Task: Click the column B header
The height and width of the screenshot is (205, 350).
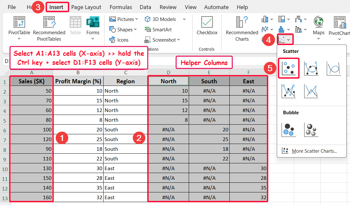Action: pos(78,73)
